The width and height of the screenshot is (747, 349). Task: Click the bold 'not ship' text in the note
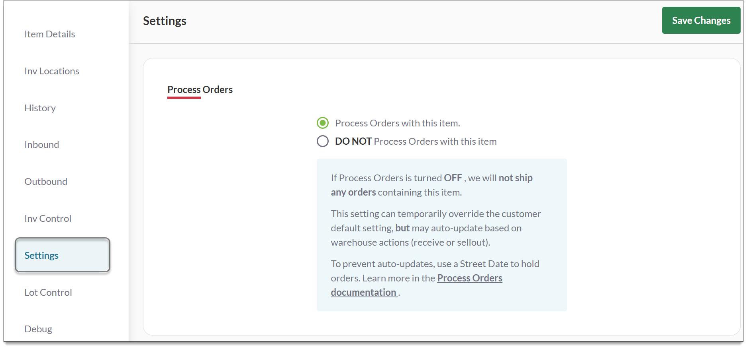[516, 178]
